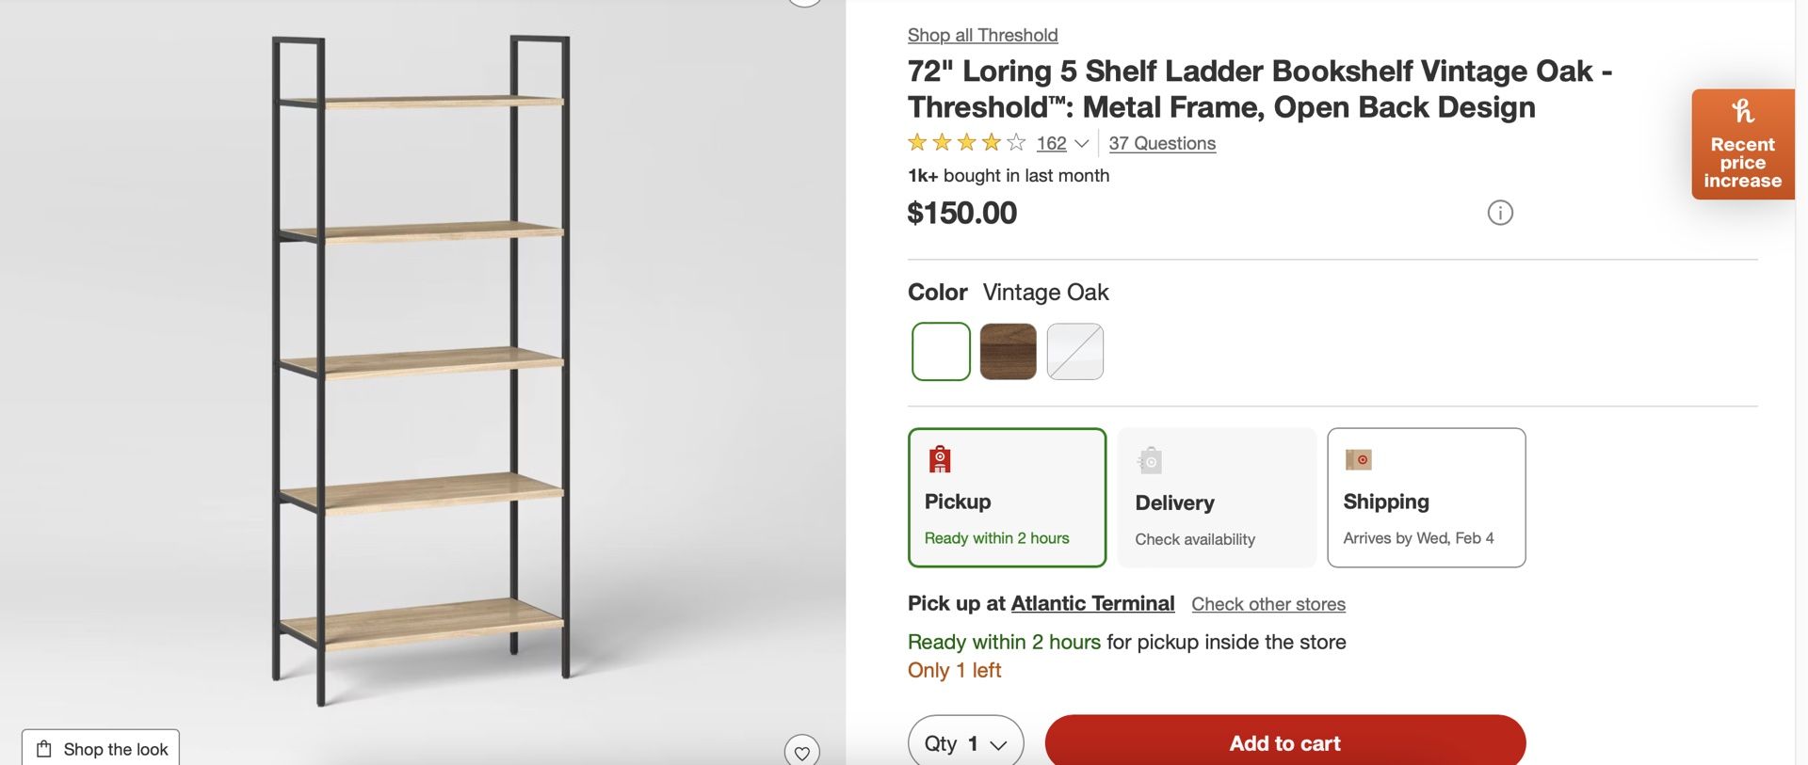Click Check other stores link

[x=1267, y=605]
